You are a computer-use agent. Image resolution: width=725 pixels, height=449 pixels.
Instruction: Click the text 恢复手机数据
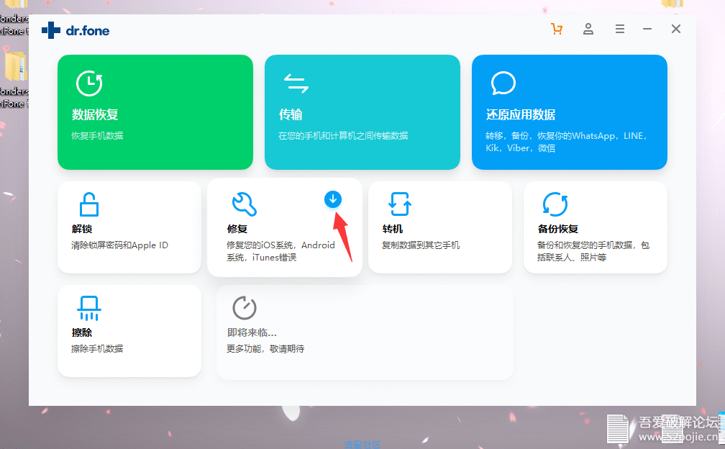point(97,135)
